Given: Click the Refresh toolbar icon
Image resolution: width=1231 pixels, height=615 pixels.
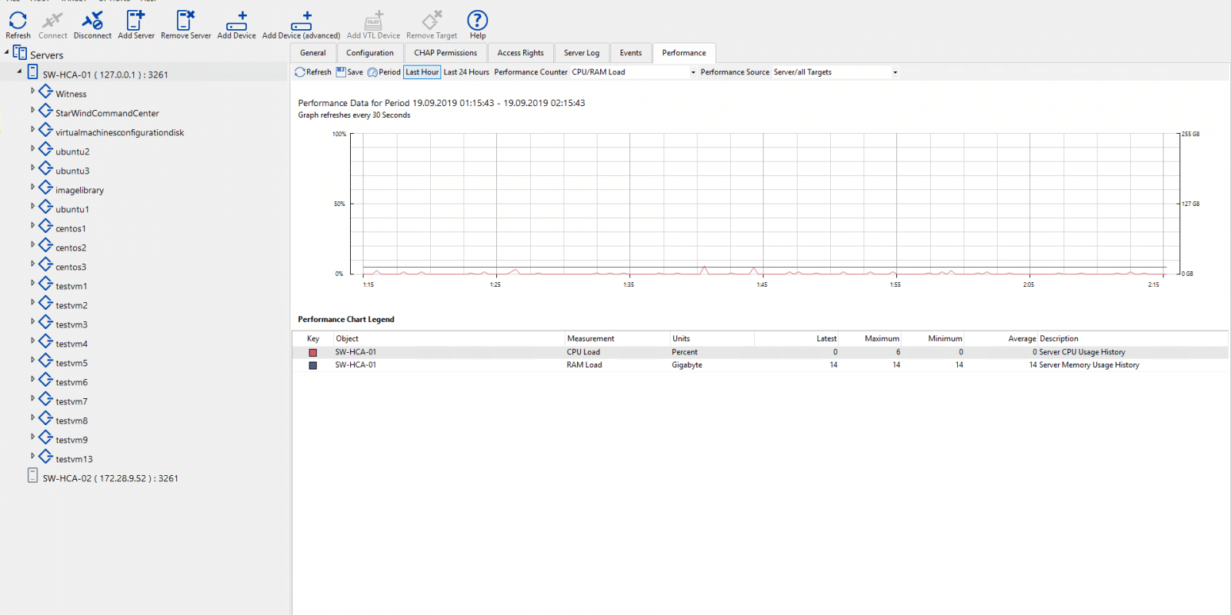Looking at the screenshot, I should 18,20.
